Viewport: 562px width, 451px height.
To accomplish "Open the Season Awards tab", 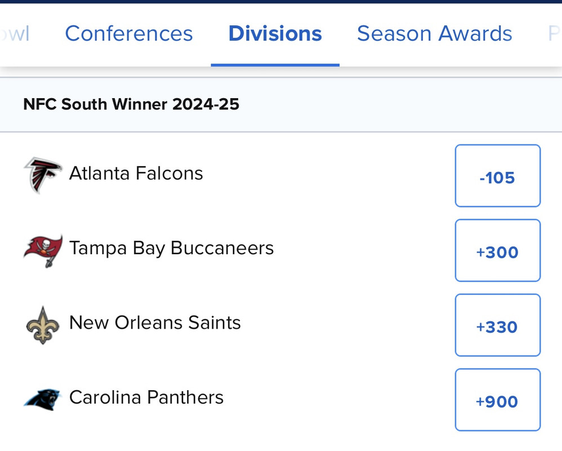I will click(x=434, y=34).
